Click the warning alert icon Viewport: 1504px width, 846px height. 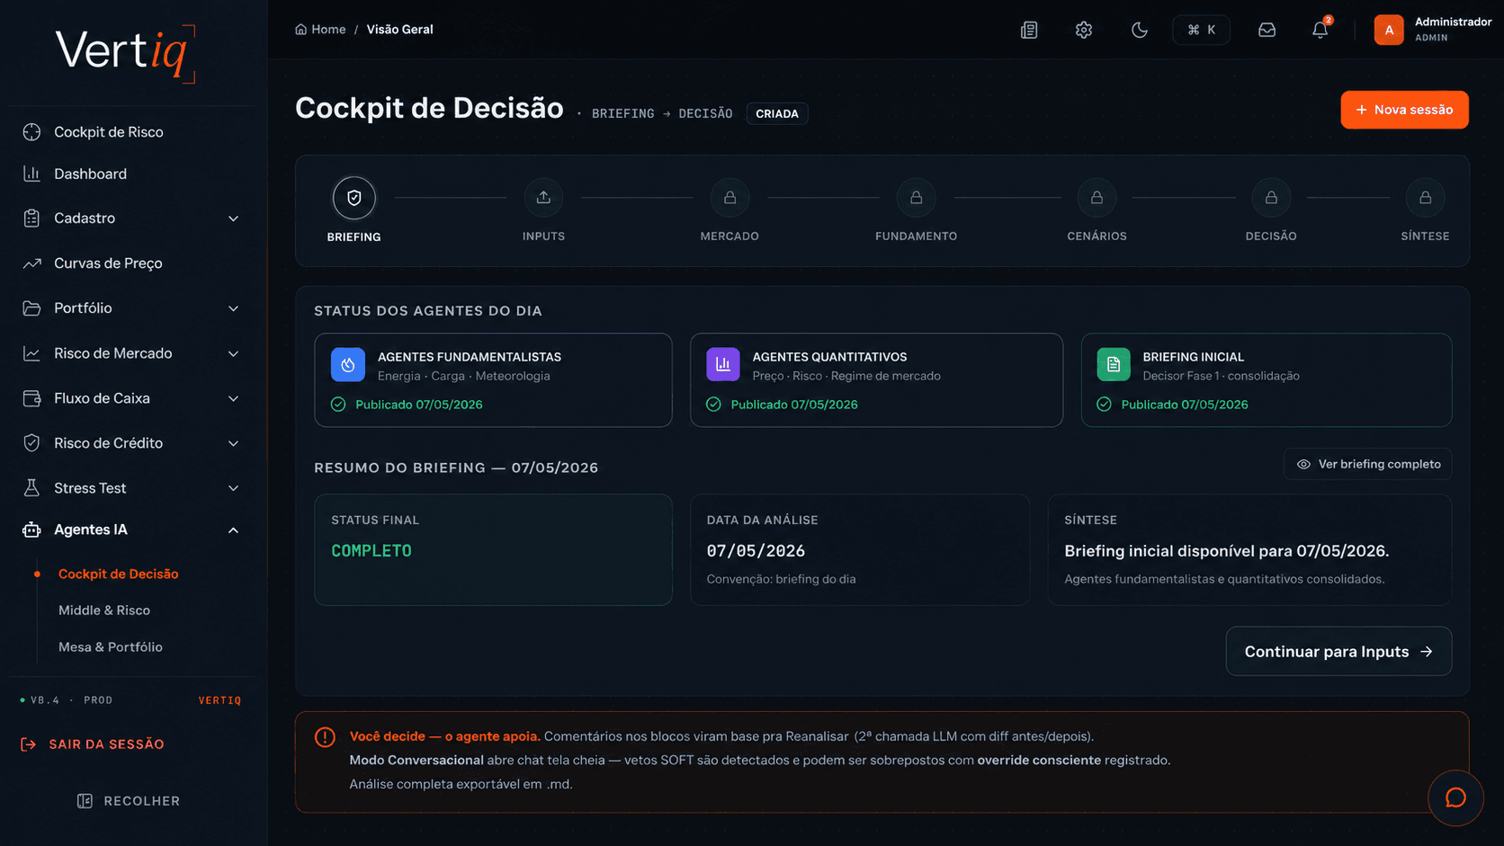tap(325, 737)
